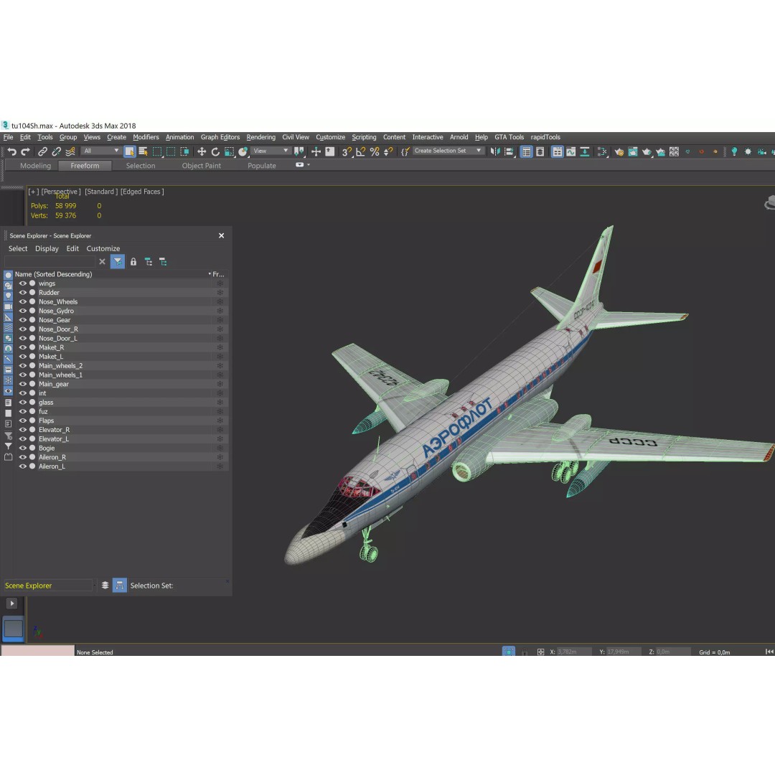The height and width of the screenshot is (775, 775).
Task: Activate Bind to Space Warp tool
Action: [x=70, y=151]
